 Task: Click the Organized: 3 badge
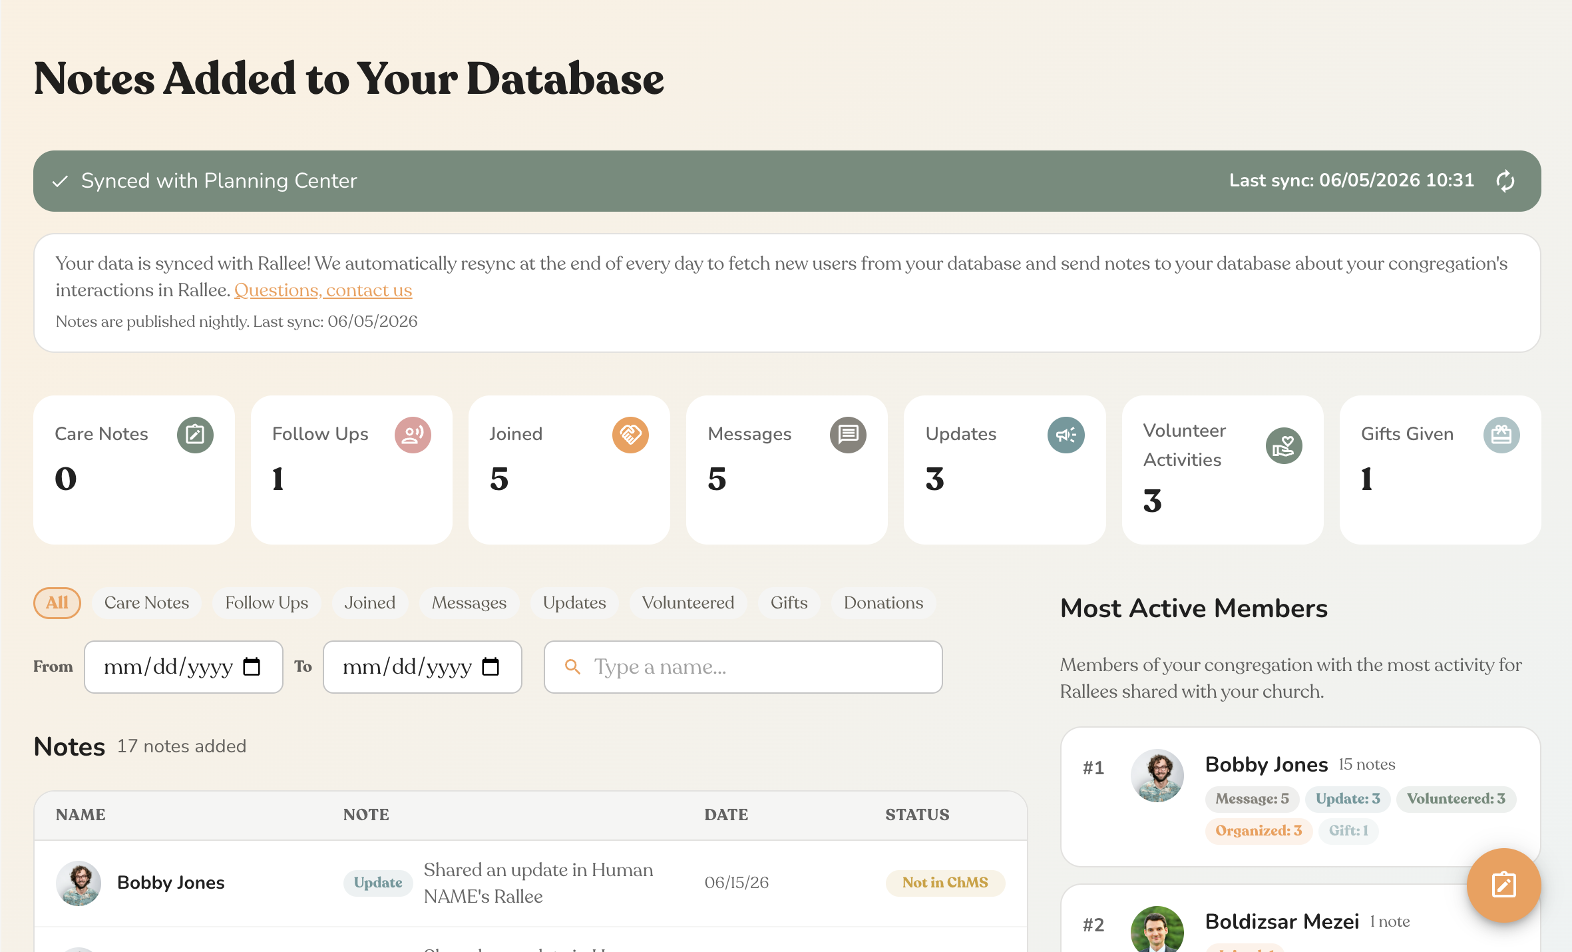point(1259,831)
